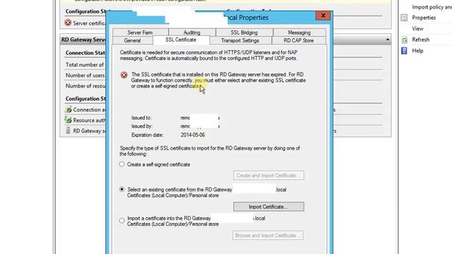Switch to the Auditing tab
This screenshot has width=452, height=254.
191,32
